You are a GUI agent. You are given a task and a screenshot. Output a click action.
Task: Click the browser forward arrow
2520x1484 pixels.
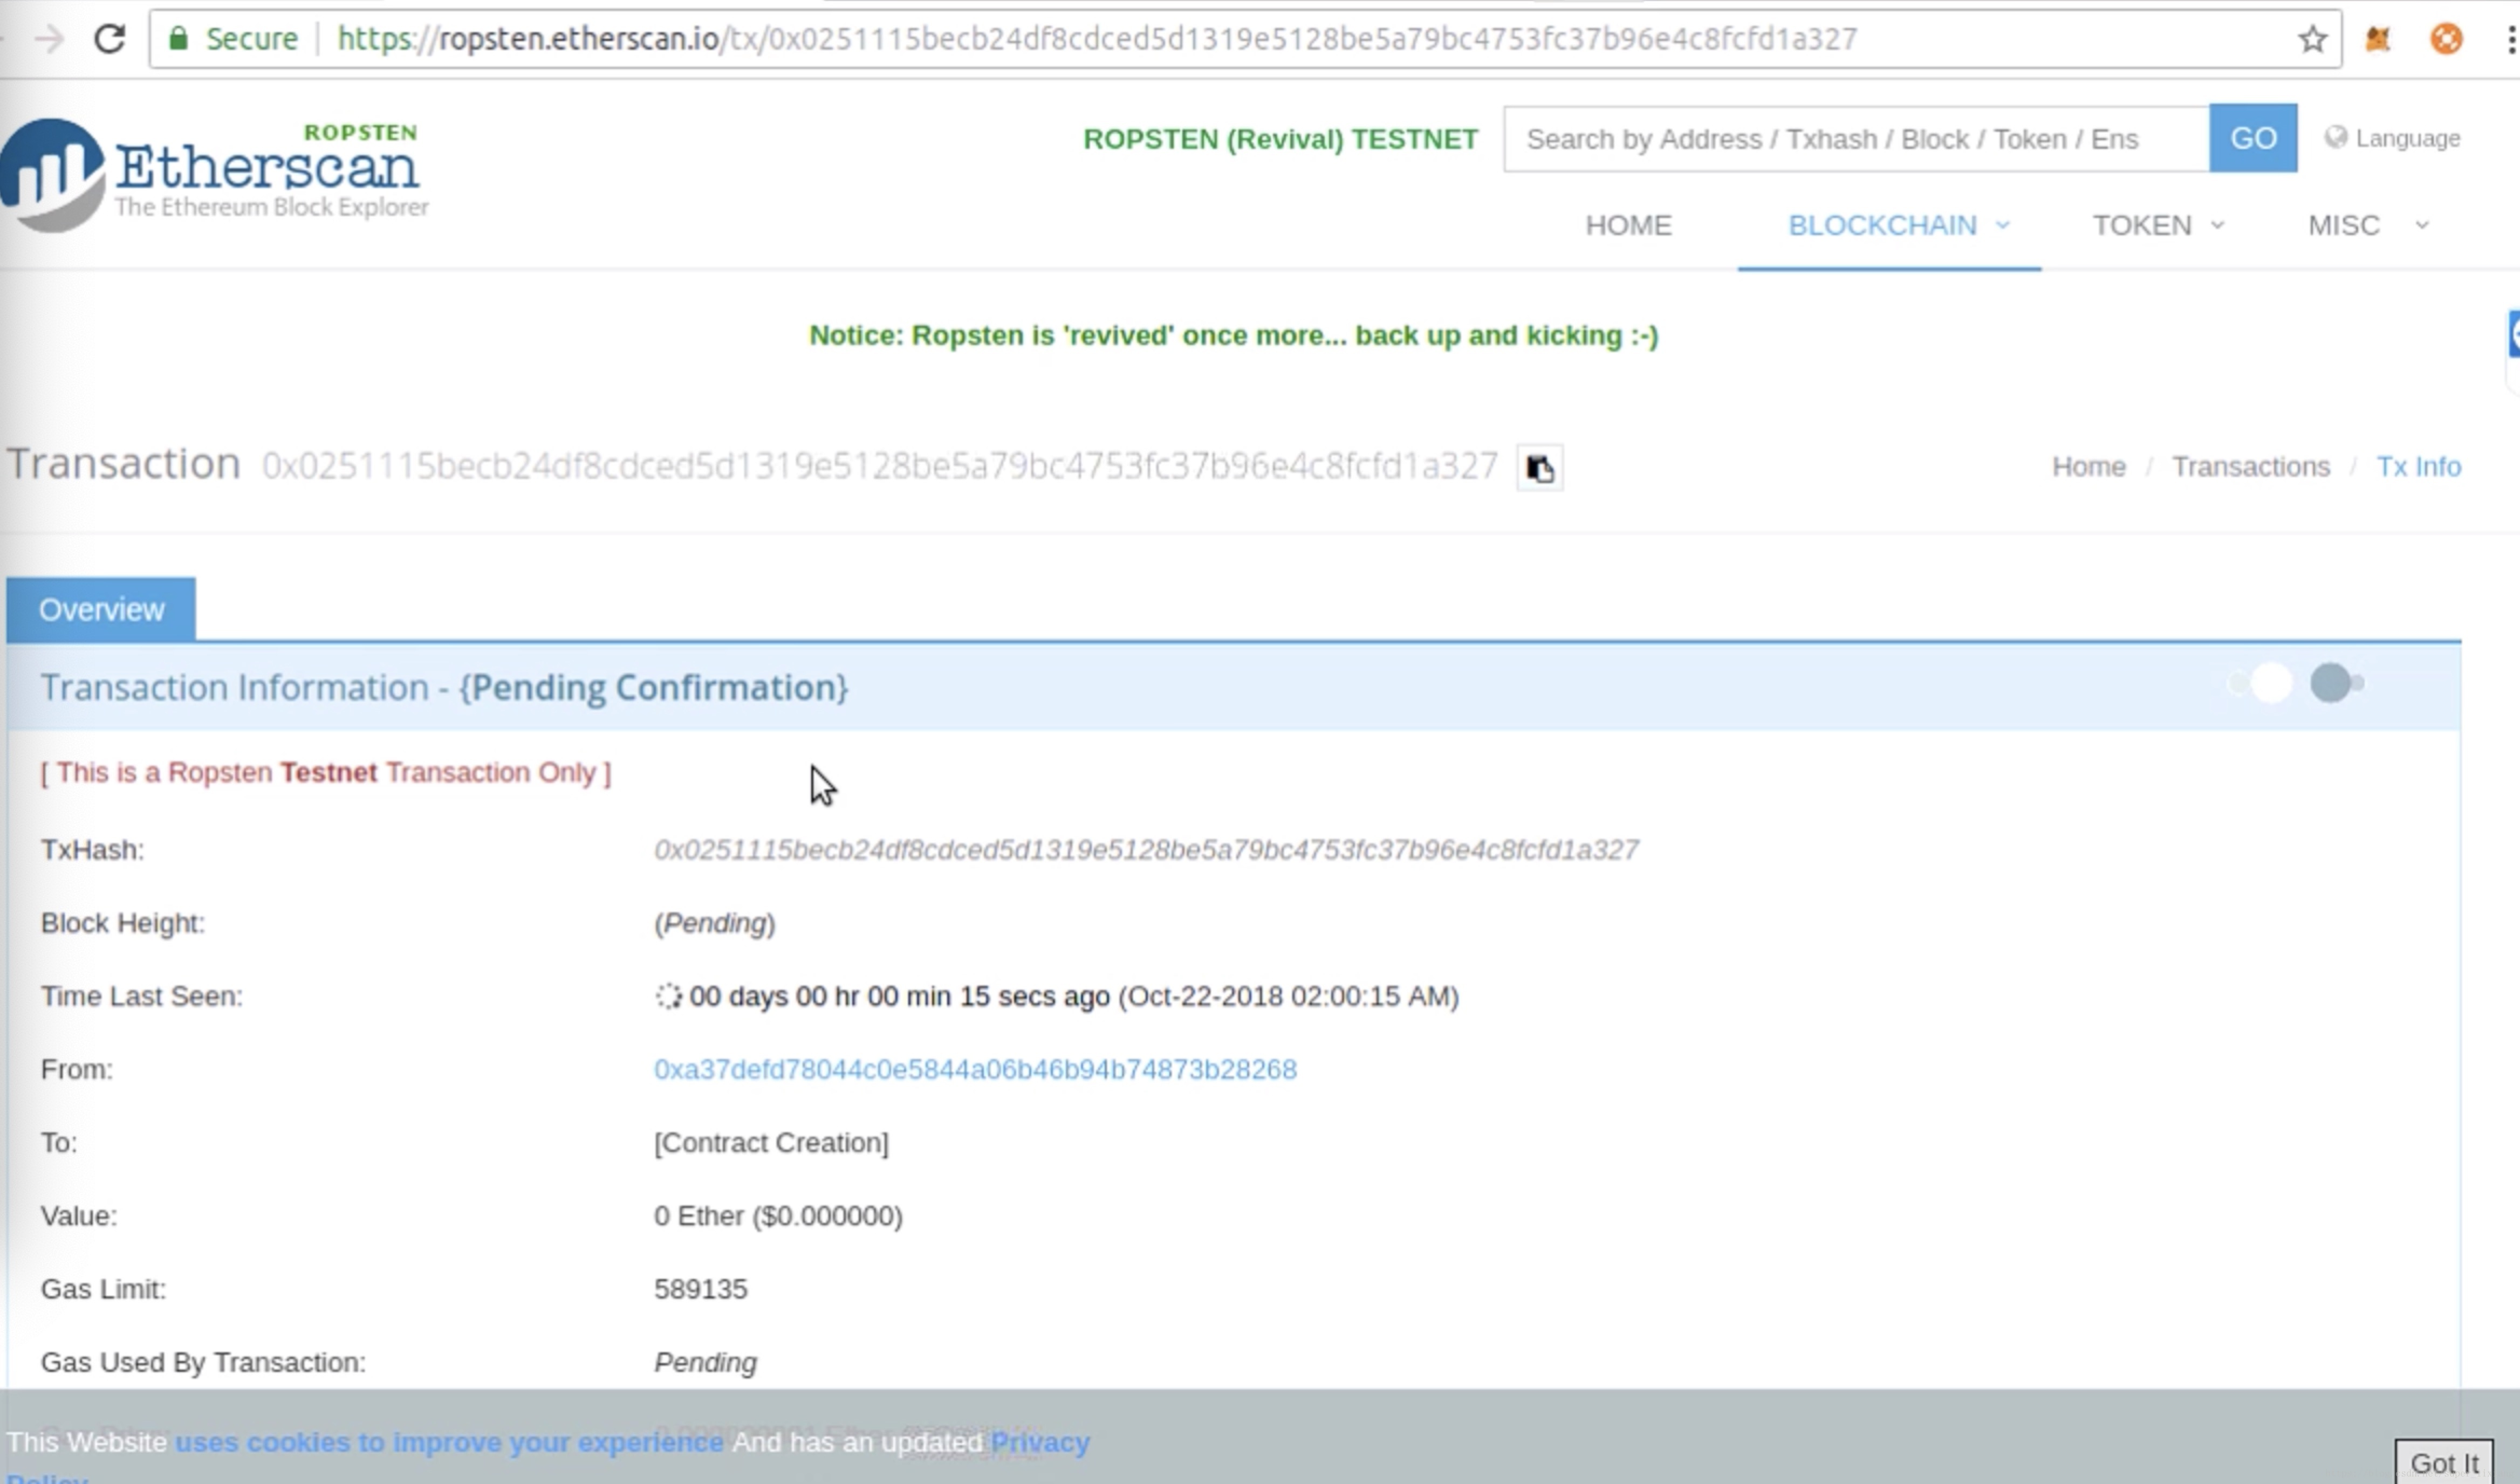[49, 39]
